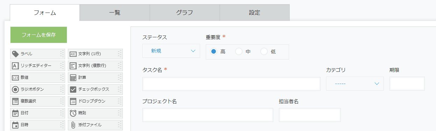The width and height of the screenshot is (436, 131).
Task: Click the 担当者名 field label
Action: coord(289,101)
